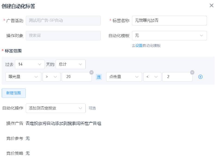
Task: Click the disabled 广告活动 field
Action: [63, 20]
